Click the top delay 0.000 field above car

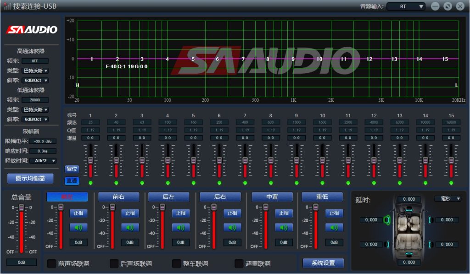tap(409, 199)
